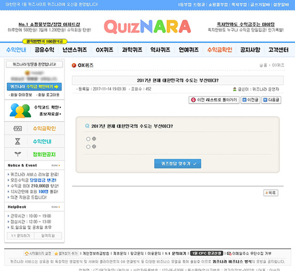This screenshot has height=271, width=295.
Task: Expand HelpDesk section via more link
Action: tap(56, 207)
